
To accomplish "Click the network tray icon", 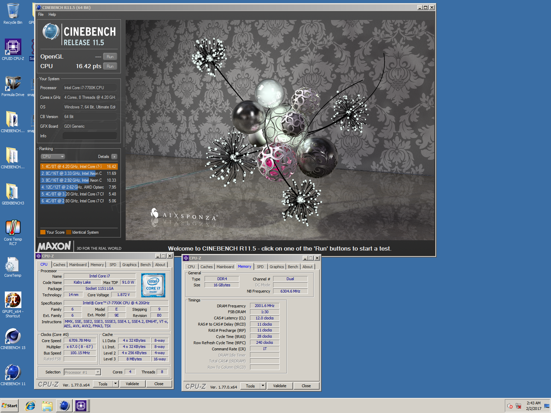I will pos(518,406).
